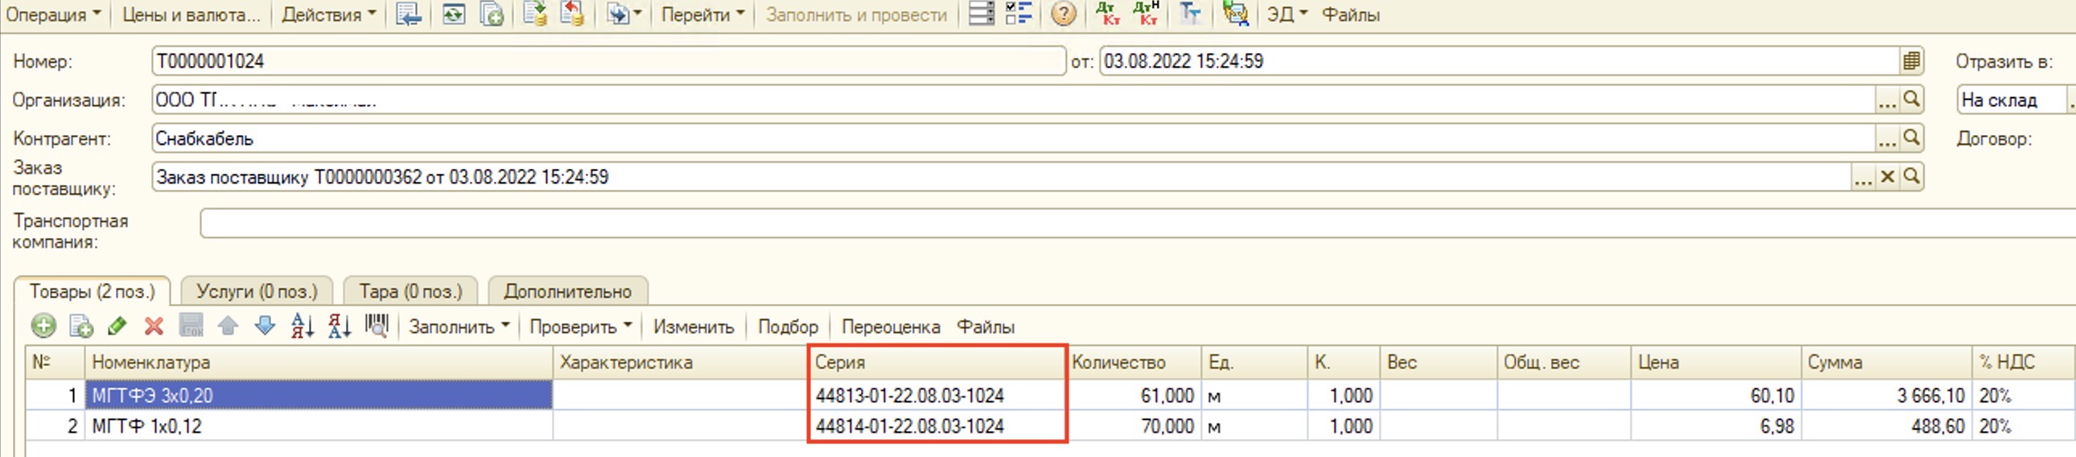Open selection ellipsis for Контрагент

[1888, 138]
